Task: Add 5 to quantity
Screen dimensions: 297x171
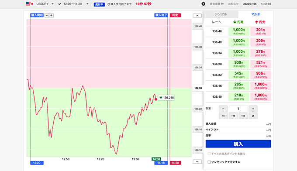Action: pyautogui.click(x=223, y=116)
